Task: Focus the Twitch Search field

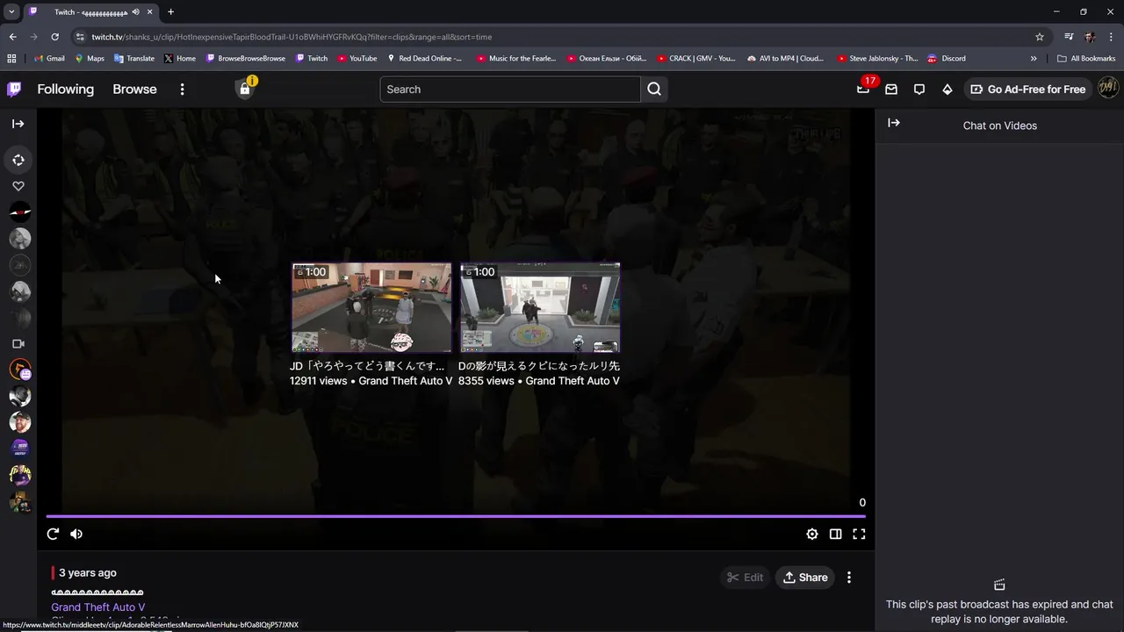Action: pyautogui.click(x=510, y=89)
